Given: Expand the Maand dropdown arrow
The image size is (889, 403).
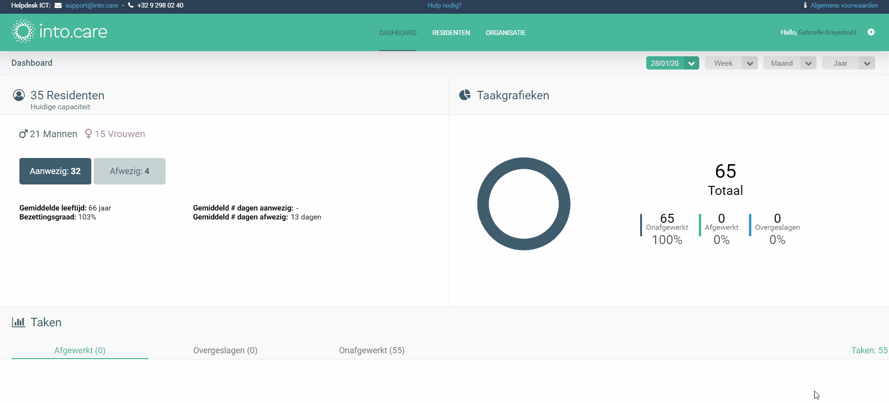Looking at the screenshot, I should coord(809,63).
